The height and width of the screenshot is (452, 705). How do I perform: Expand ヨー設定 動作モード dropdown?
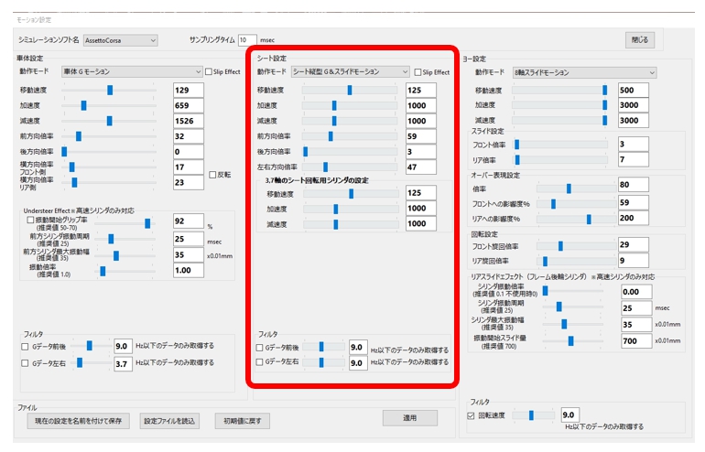(x=583, y=72)
